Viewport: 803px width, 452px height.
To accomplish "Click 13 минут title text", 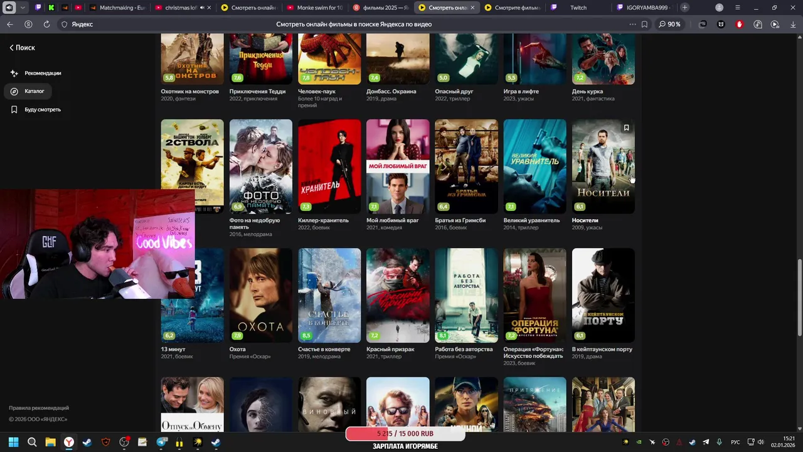I will [x=172, y=349].
